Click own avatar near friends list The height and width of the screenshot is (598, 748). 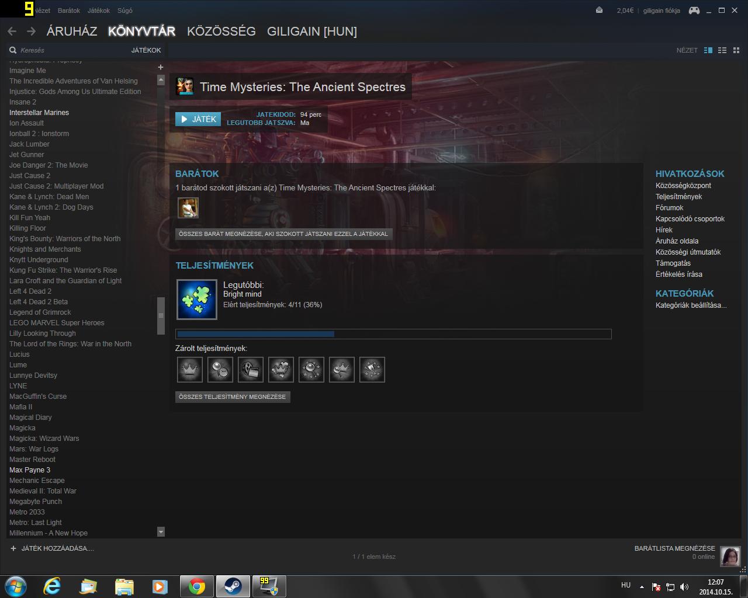[730, 557]
